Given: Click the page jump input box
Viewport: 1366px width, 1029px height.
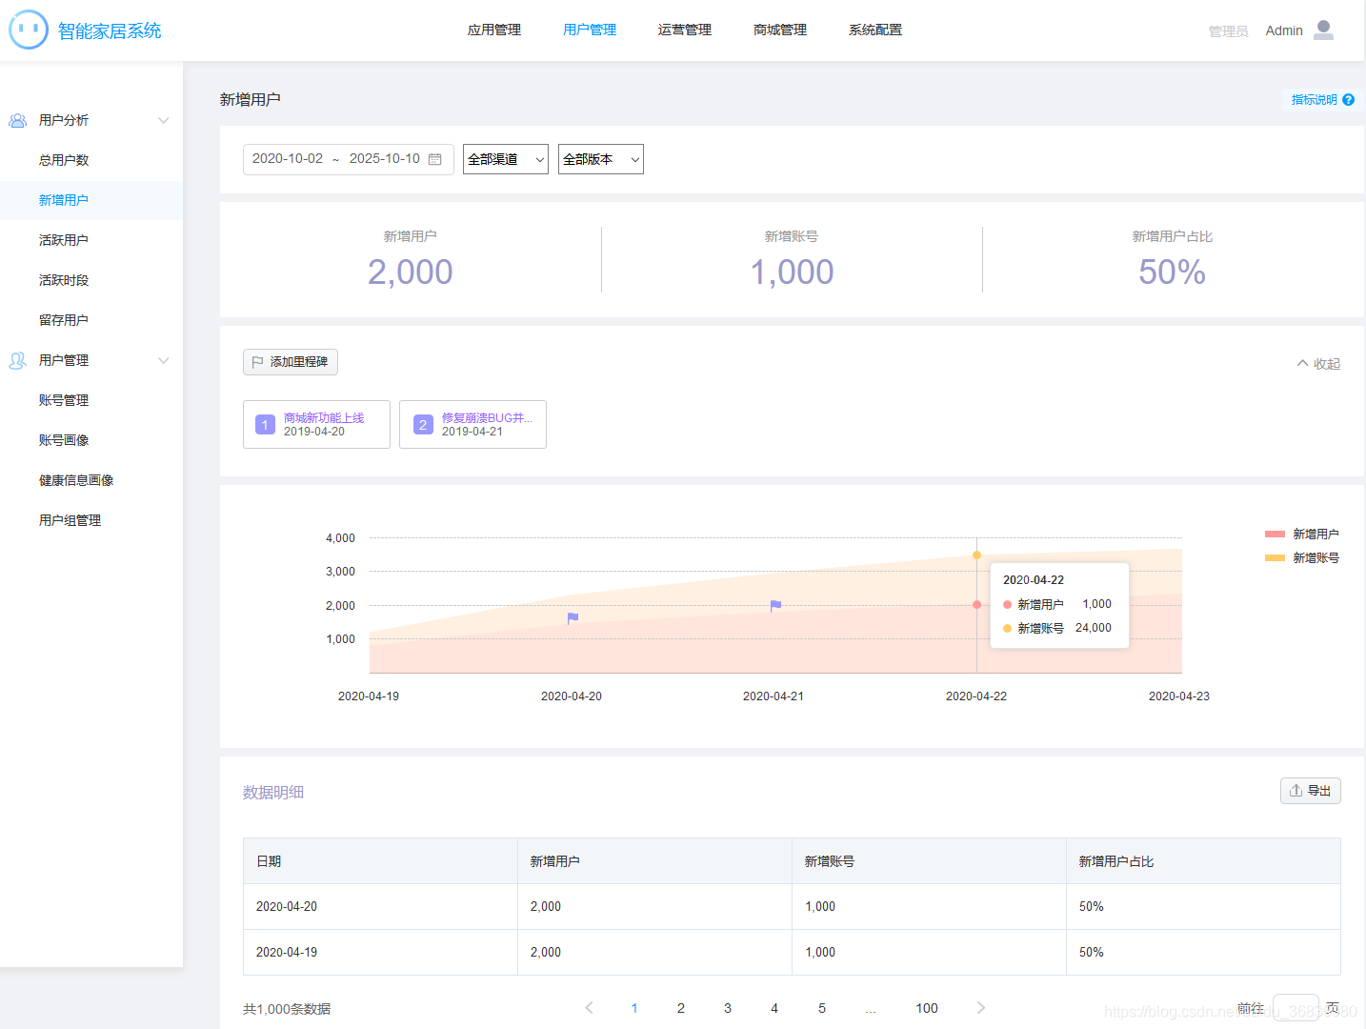Looking at the screenshot, I should (x=1296, y=1008).
